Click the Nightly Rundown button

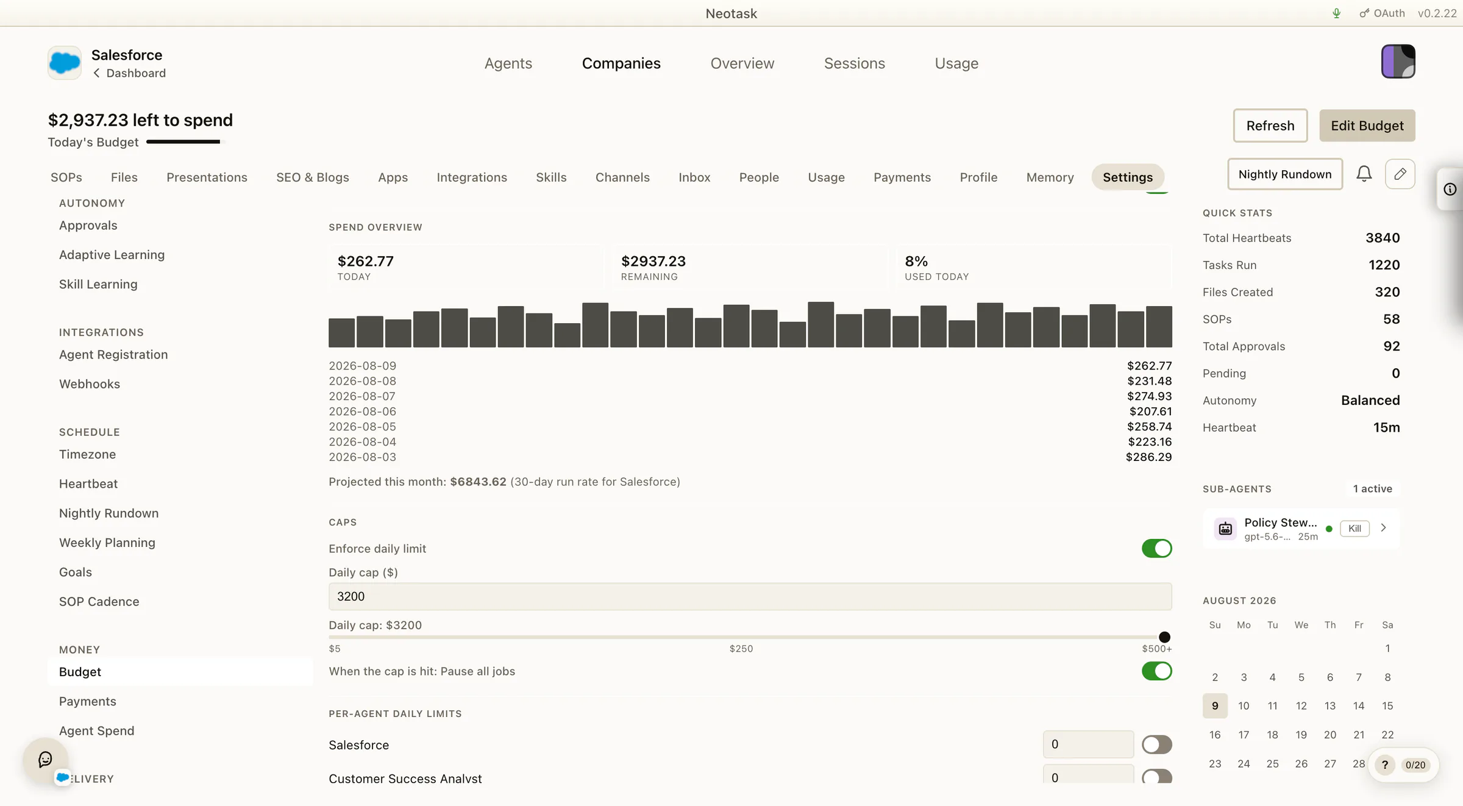pyautogui.click(x=1284, y=174)
